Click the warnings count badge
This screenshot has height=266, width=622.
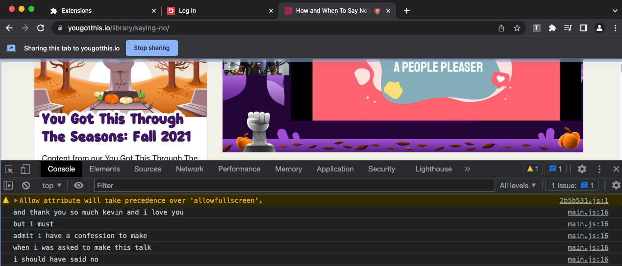(x=532, y=169)
